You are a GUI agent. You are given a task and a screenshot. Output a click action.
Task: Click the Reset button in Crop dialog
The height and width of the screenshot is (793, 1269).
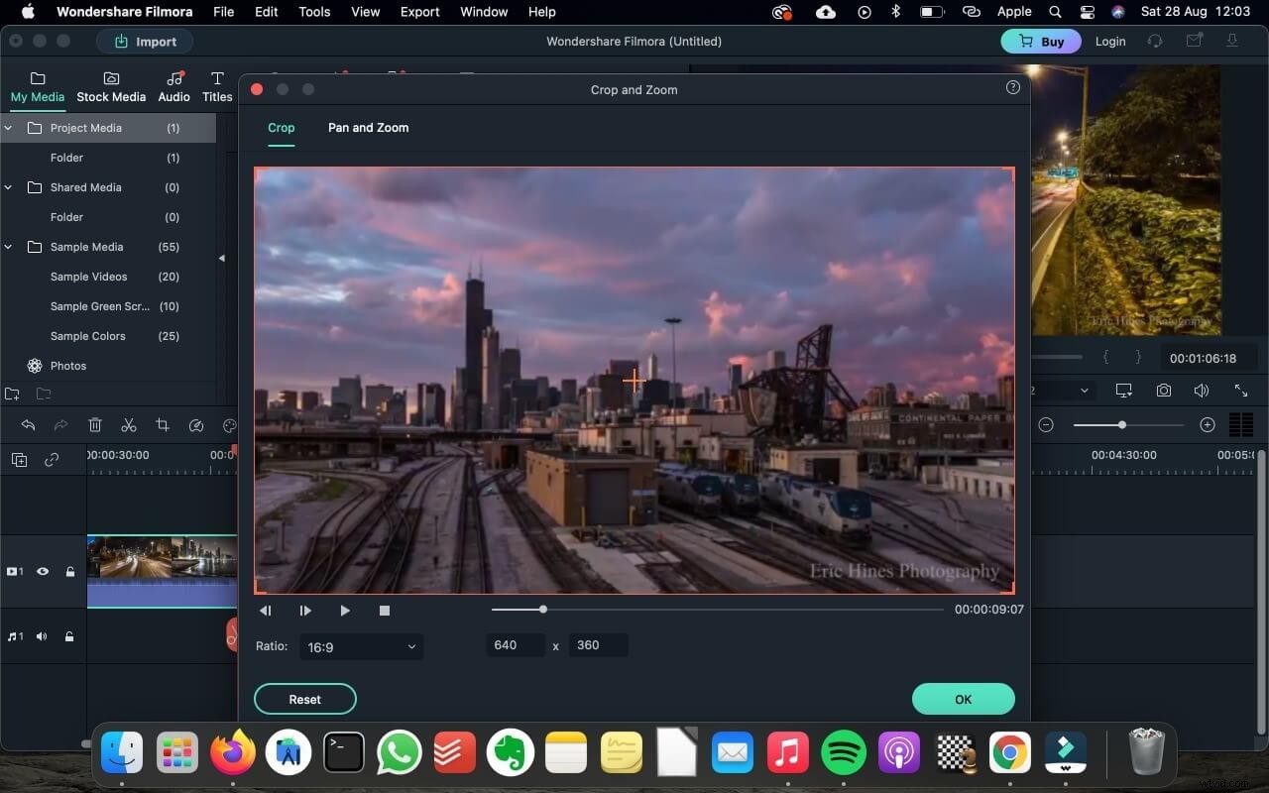coord(304,699)
